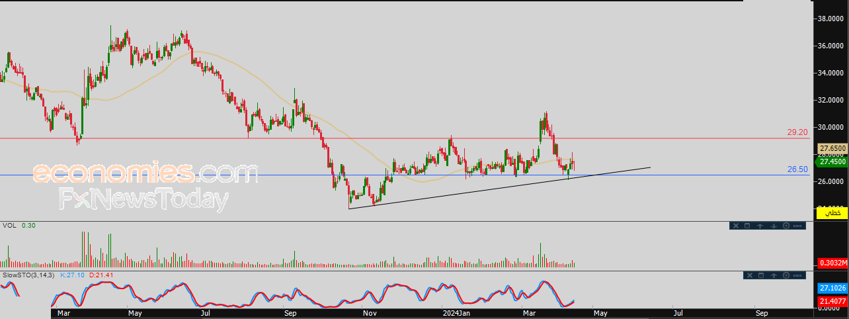The width and height of the screenshot is (849, 319).
Task: Click the Mar label left of May
Action: [x=63, y=313]
